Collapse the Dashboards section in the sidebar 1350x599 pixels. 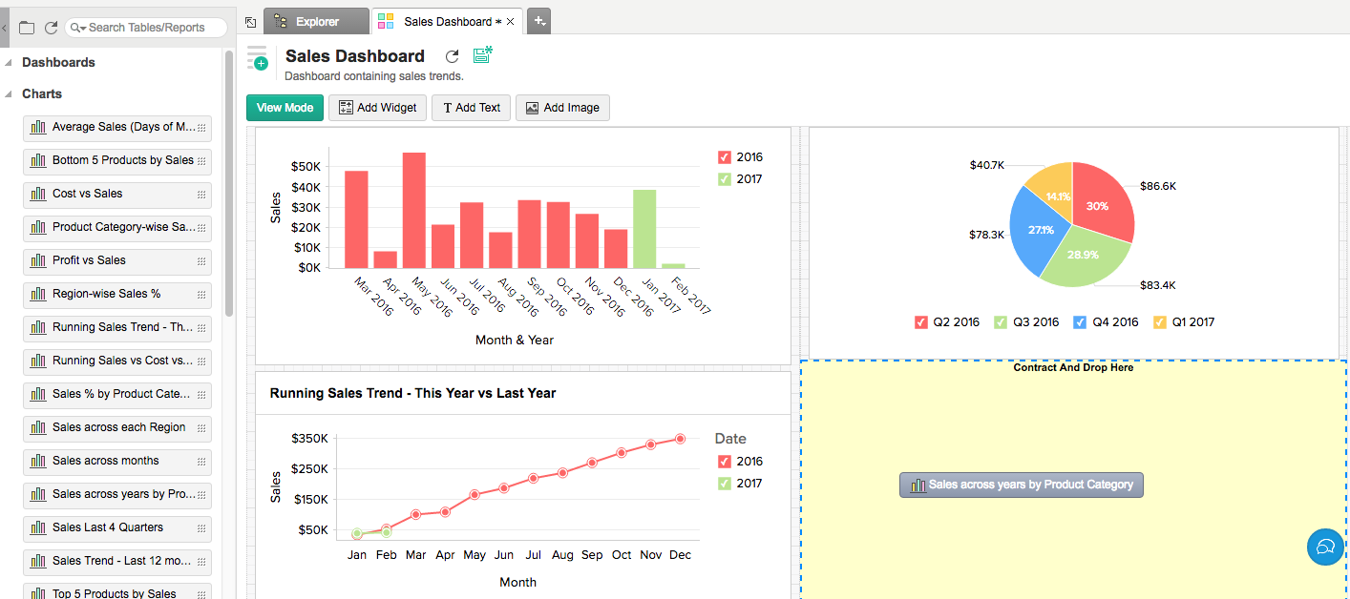coord(10,63)
